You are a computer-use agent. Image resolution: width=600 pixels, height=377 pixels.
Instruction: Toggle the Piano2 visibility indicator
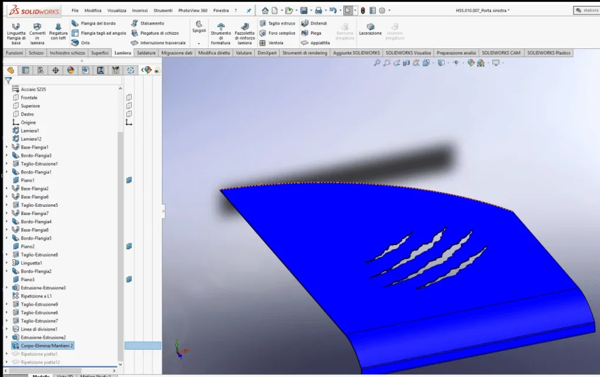coord(129,246)
